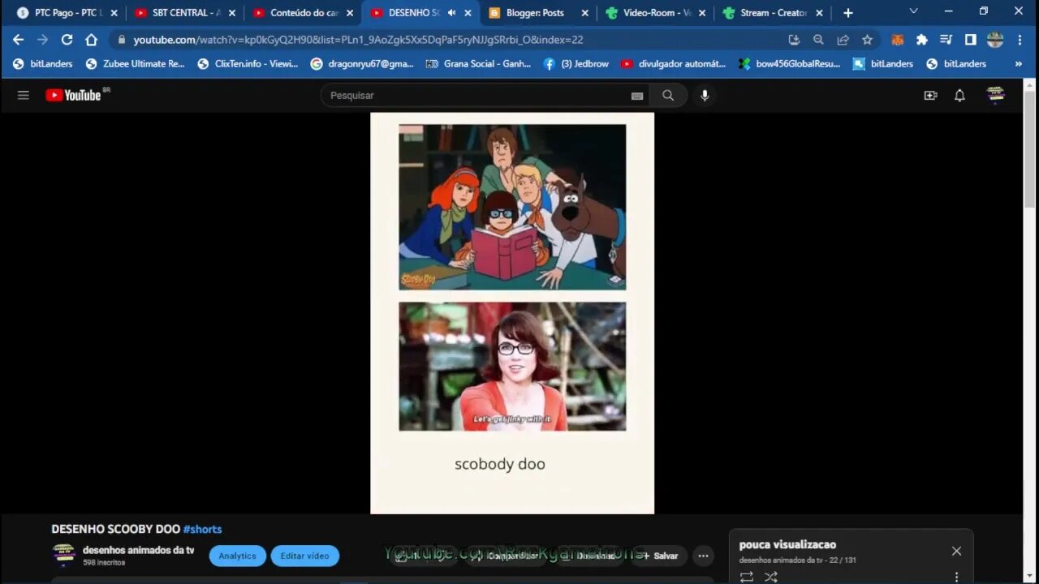Open the Chrome profile avatar

click(995, 40)
